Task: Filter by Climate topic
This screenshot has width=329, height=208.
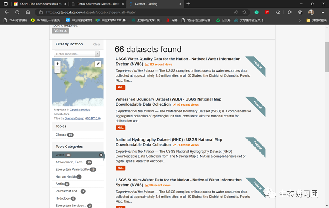Action: pos(65,135)
